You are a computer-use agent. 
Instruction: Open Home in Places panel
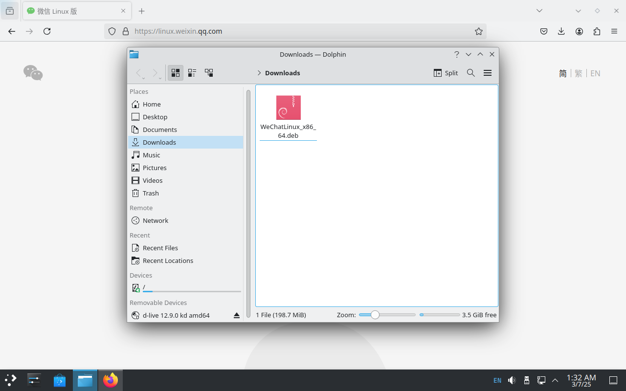click(185, 104)
